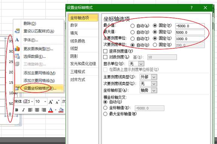Set maximum value to Fixed (固定I)
The width and height of the screenshot is (217, 144).
coord(155,32)
